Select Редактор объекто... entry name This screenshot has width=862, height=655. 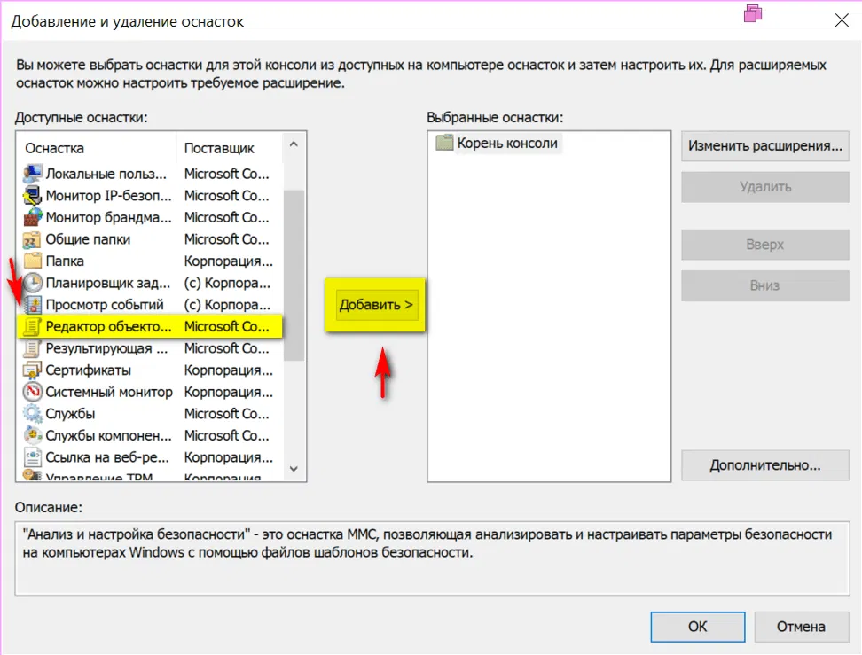coord(109,326)
